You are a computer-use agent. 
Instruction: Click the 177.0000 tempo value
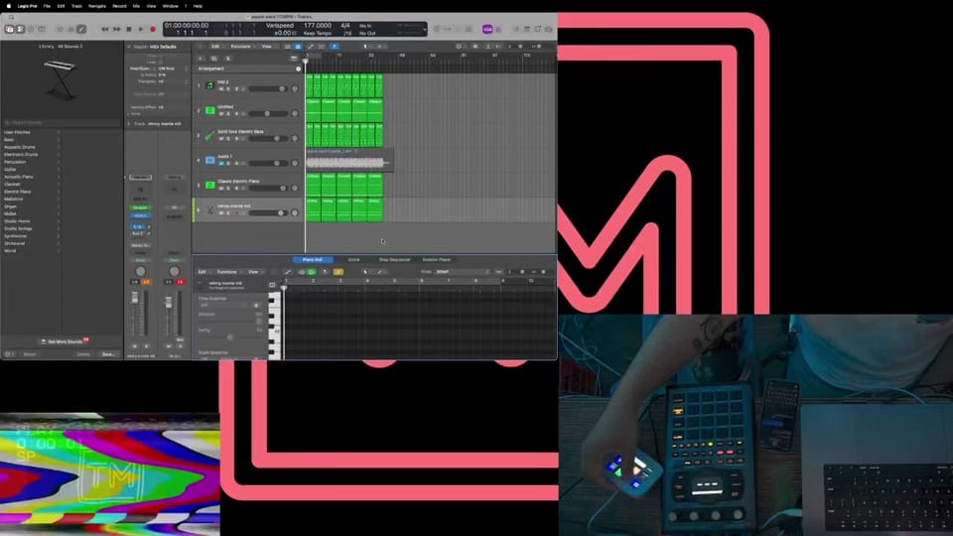pos(318,26)
